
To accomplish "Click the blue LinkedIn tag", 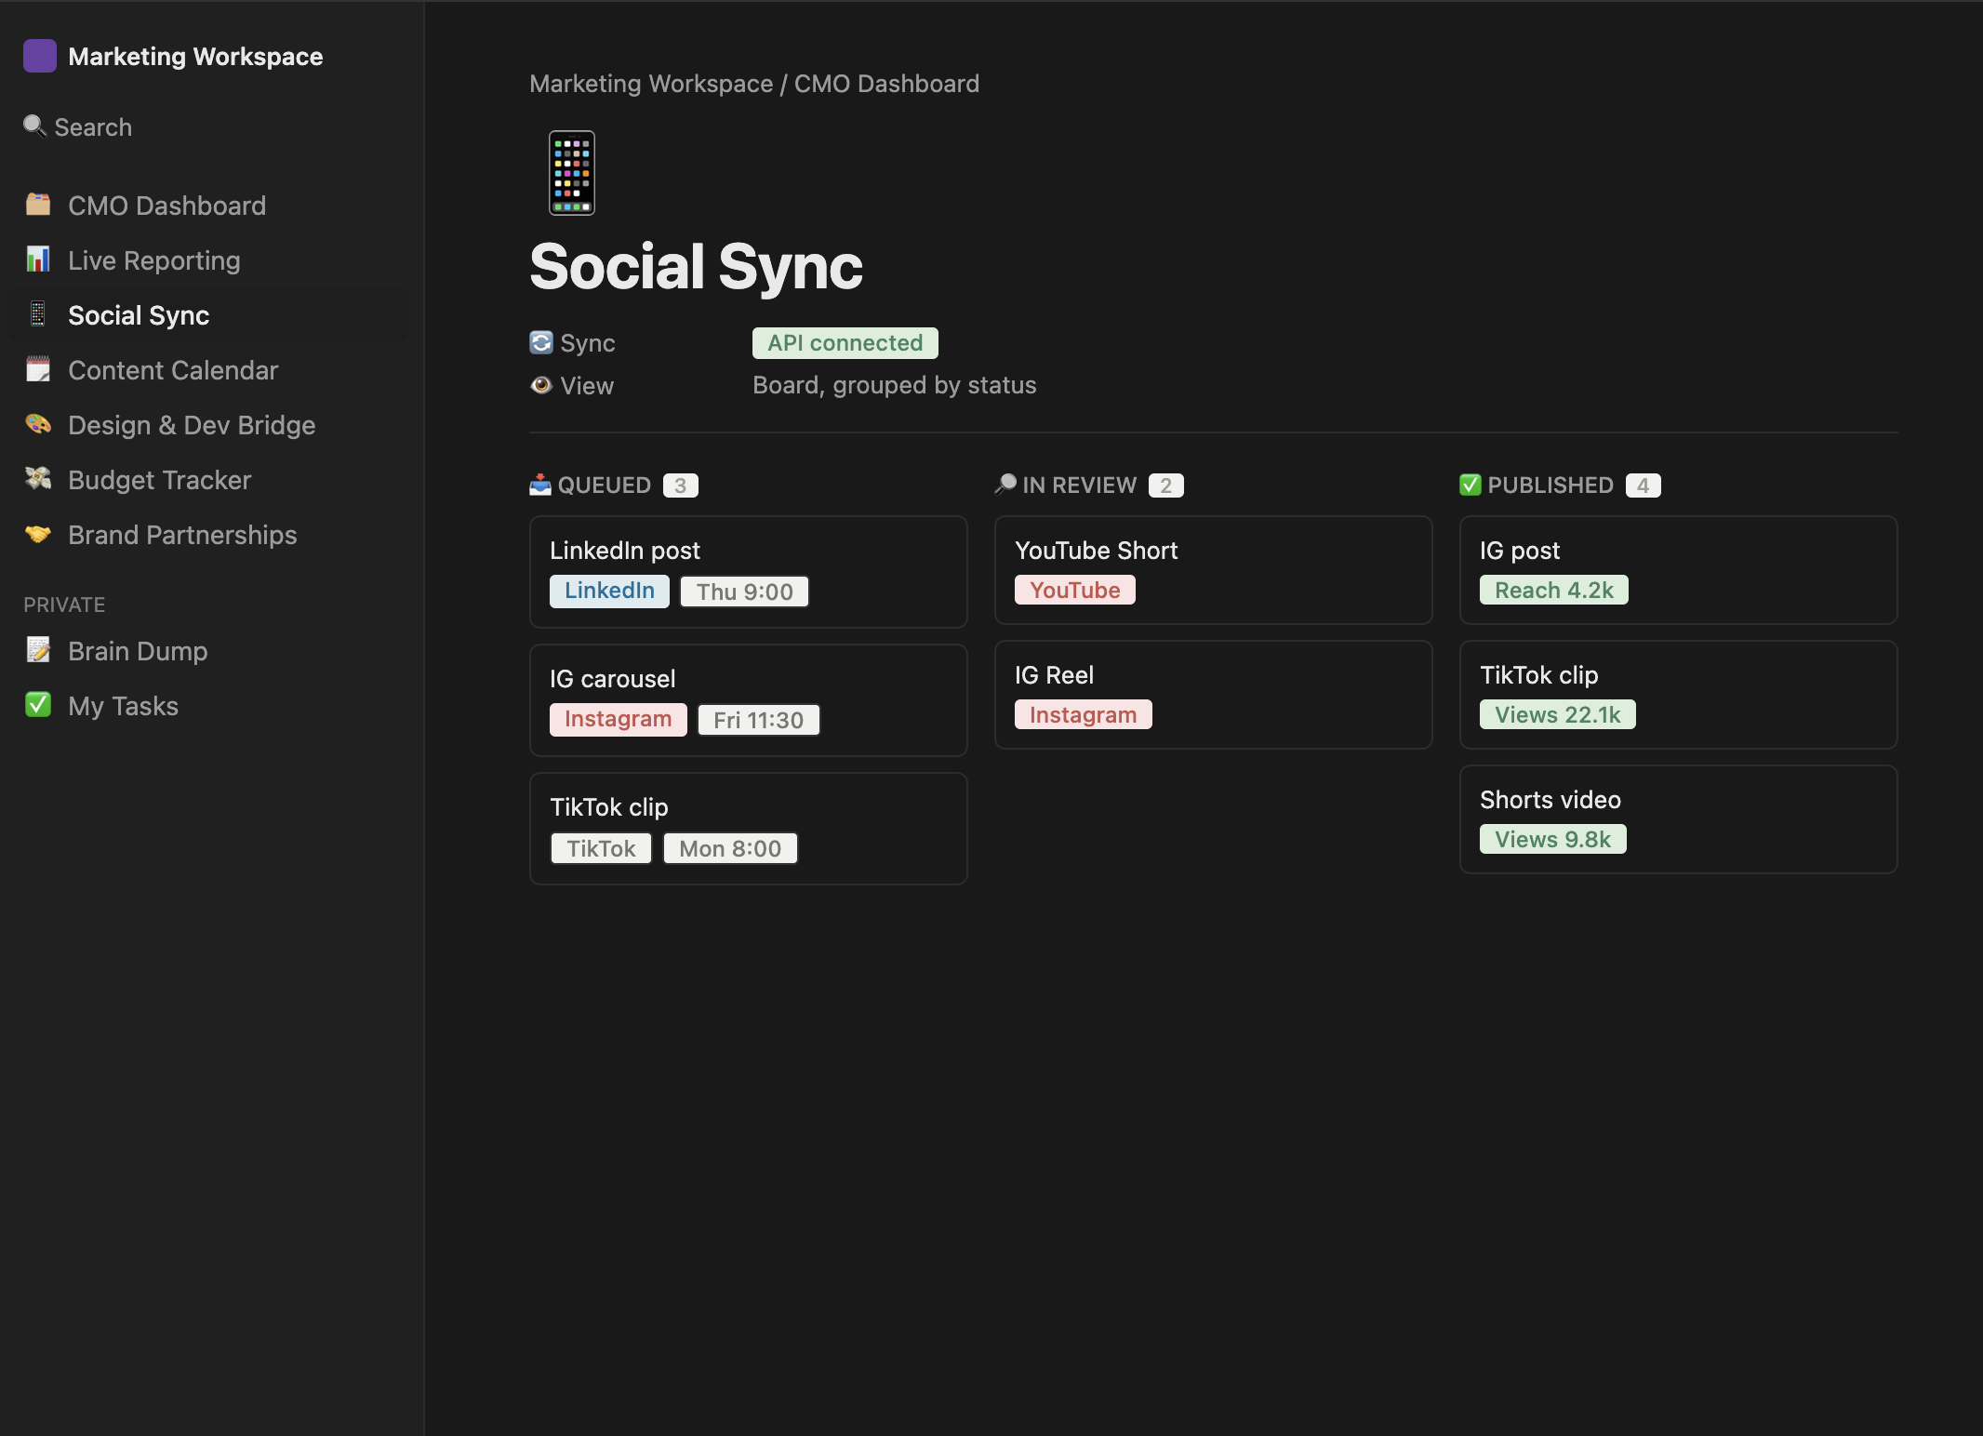I will [609, 591].
